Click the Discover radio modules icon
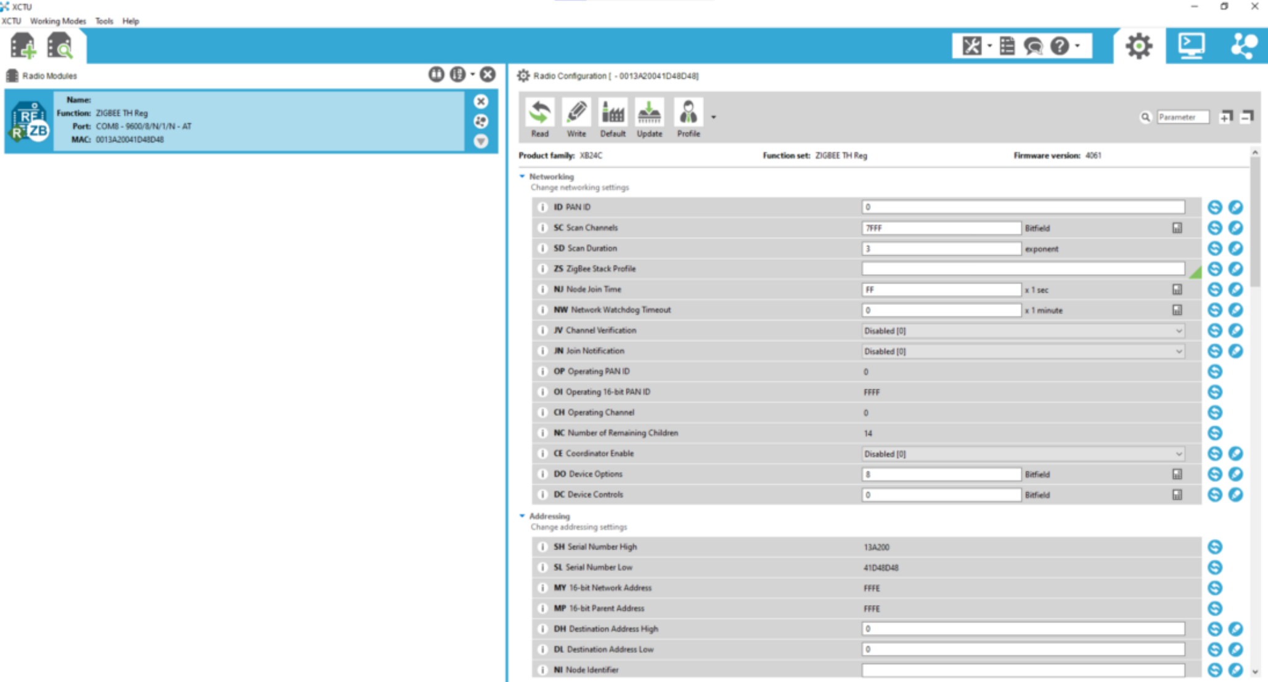The image size is (1268, 682). click(x=60, y=46)
